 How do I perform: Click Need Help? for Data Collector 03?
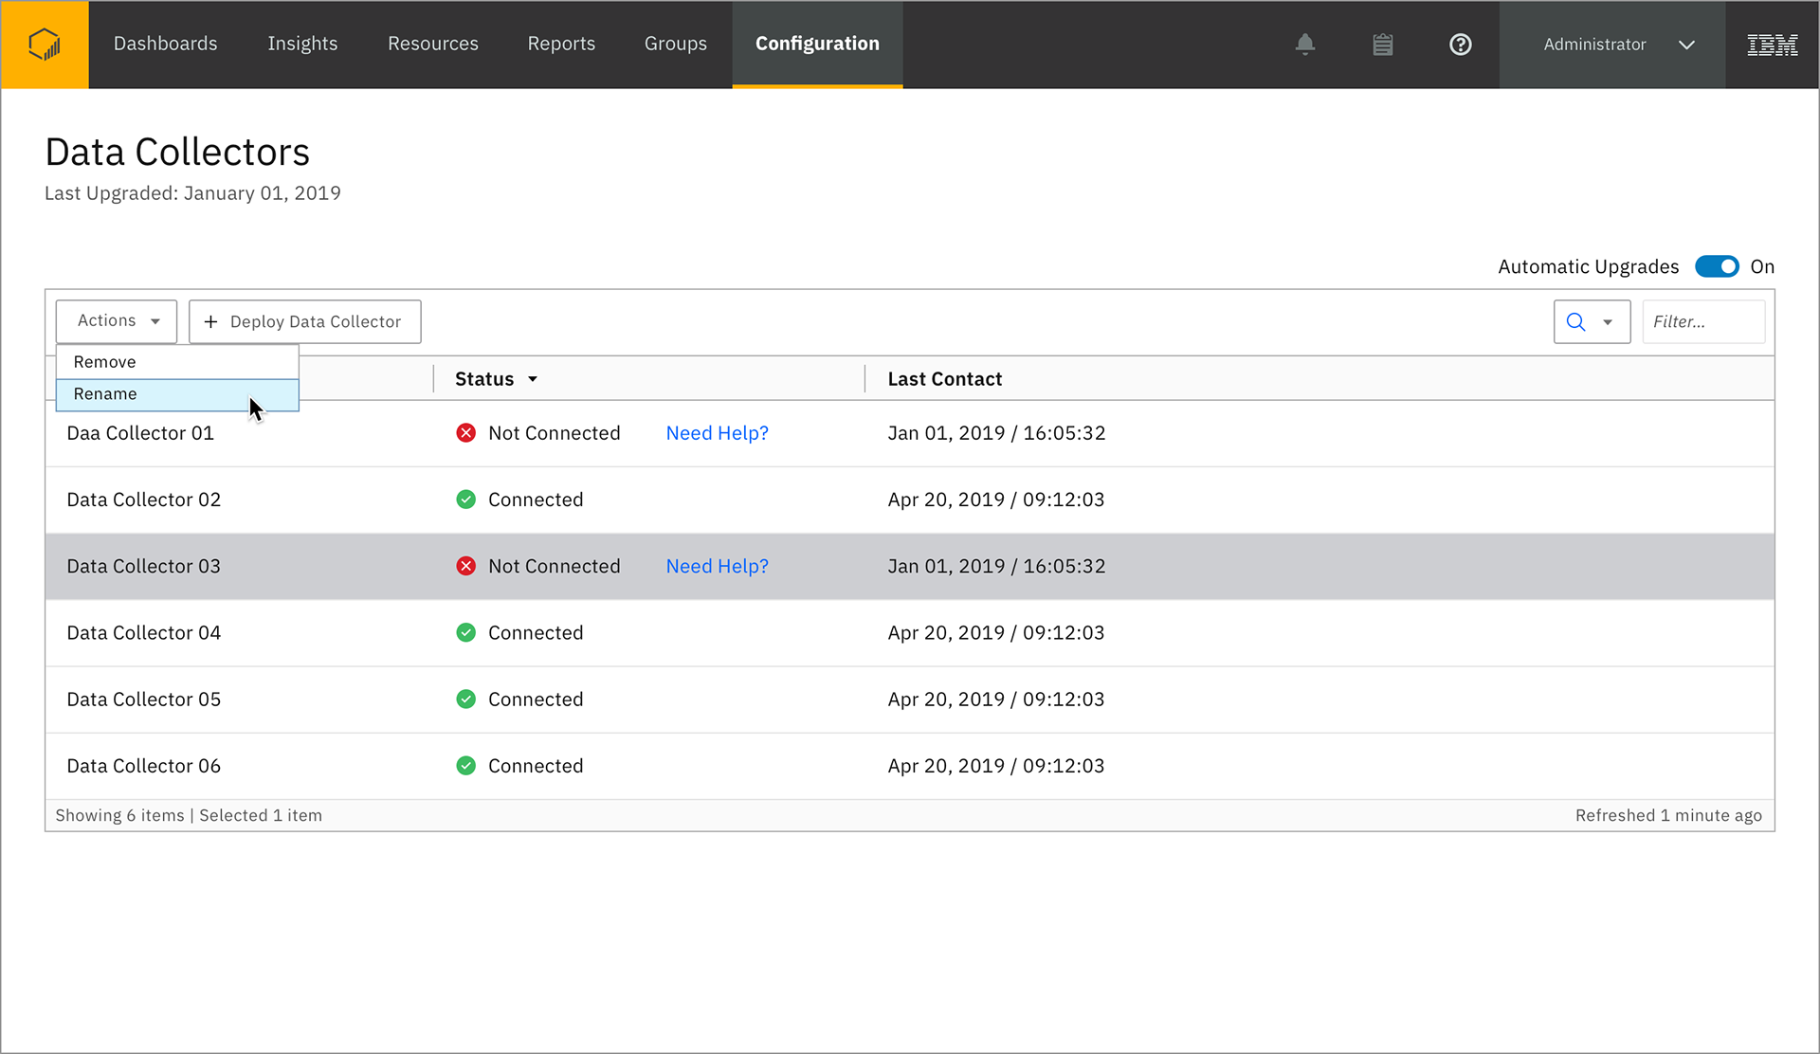coord(717,566)
